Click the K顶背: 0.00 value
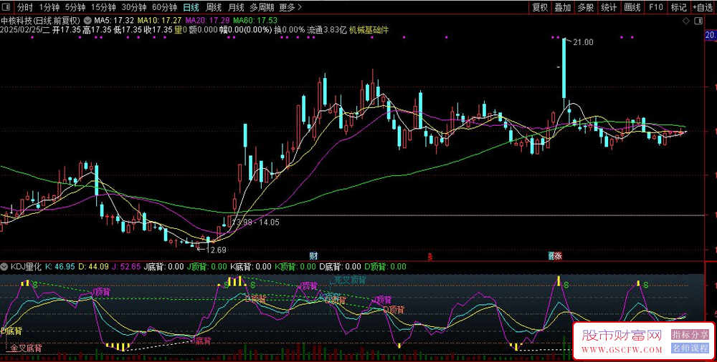Screen dimensions: 717x362 pos(295,266)
